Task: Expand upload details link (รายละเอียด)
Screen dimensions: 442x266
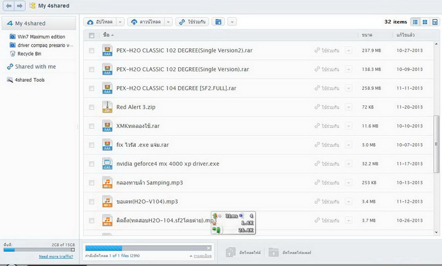Action: pyautogui.click(x=203, y=256)
